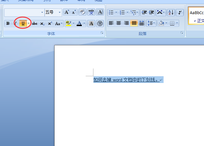Open the borders dropdown arrow

(x=177, y=23)
